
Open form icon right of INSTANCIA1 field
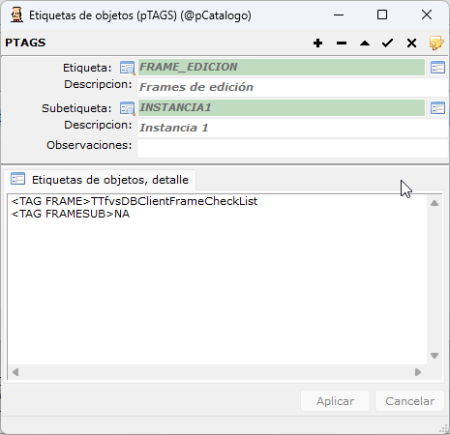(x=437, y=108)
